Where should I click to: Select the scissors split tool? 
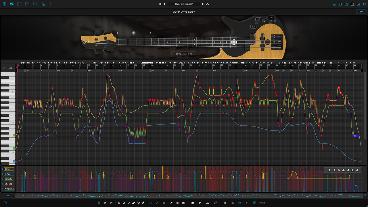point(138,203)
